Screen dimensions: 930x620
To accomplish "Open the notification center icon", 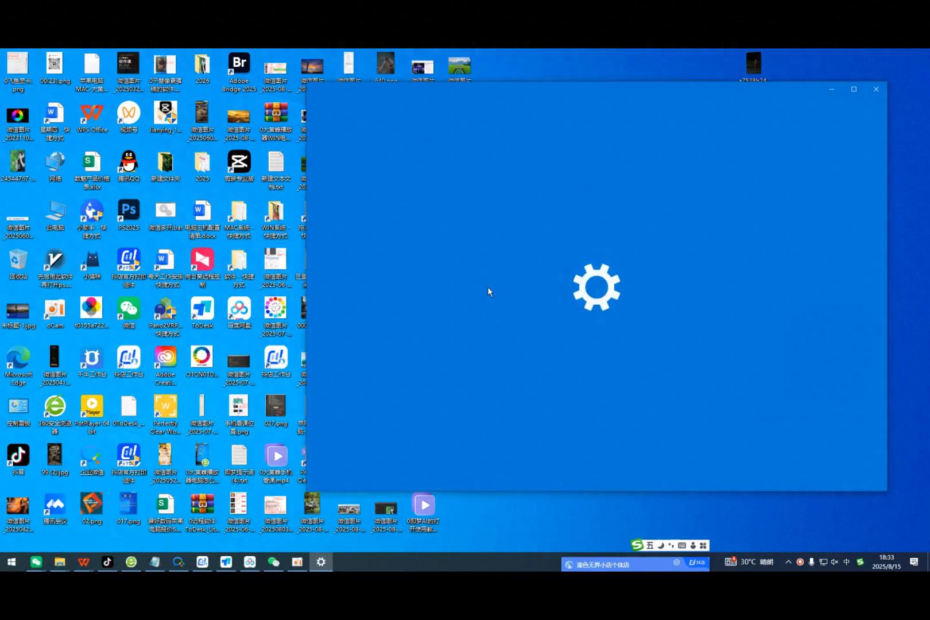I will [x=914, y=562].
